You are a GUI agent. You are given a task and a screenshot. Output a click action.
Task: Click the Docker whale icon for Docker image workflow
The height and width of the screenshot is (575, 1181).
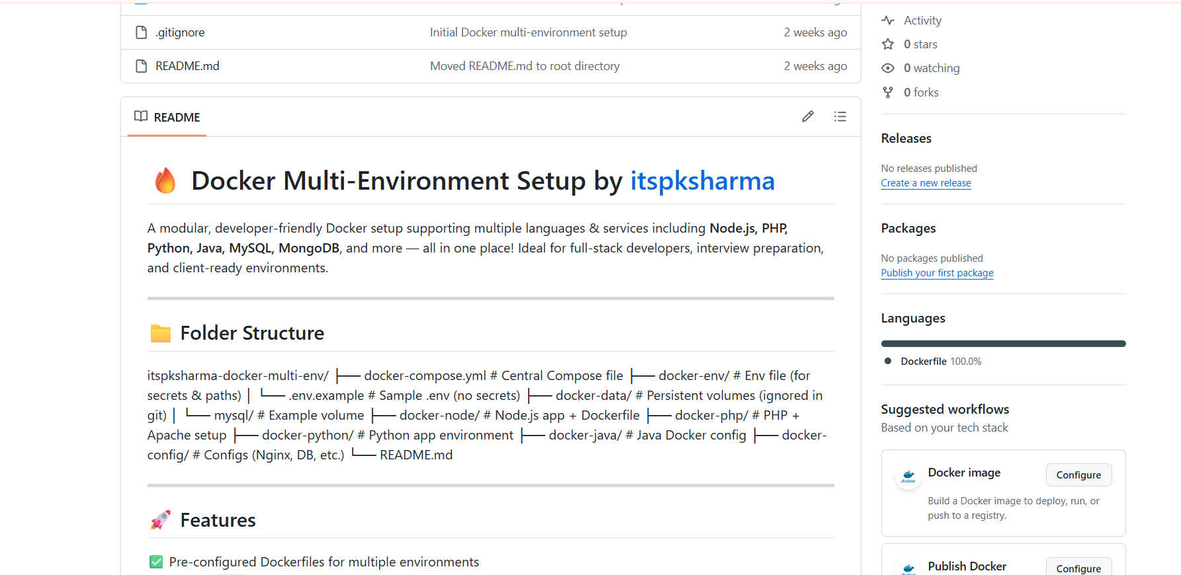pyautogui.click(x=908, y=477)
